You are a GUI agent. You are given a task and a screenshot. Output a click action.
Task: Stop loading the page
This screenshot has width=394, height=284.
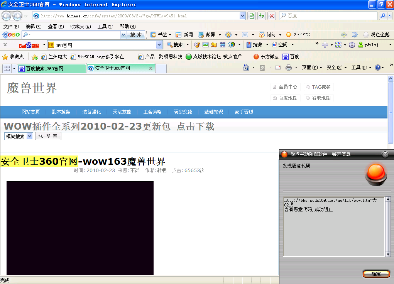tap(272, 16)
